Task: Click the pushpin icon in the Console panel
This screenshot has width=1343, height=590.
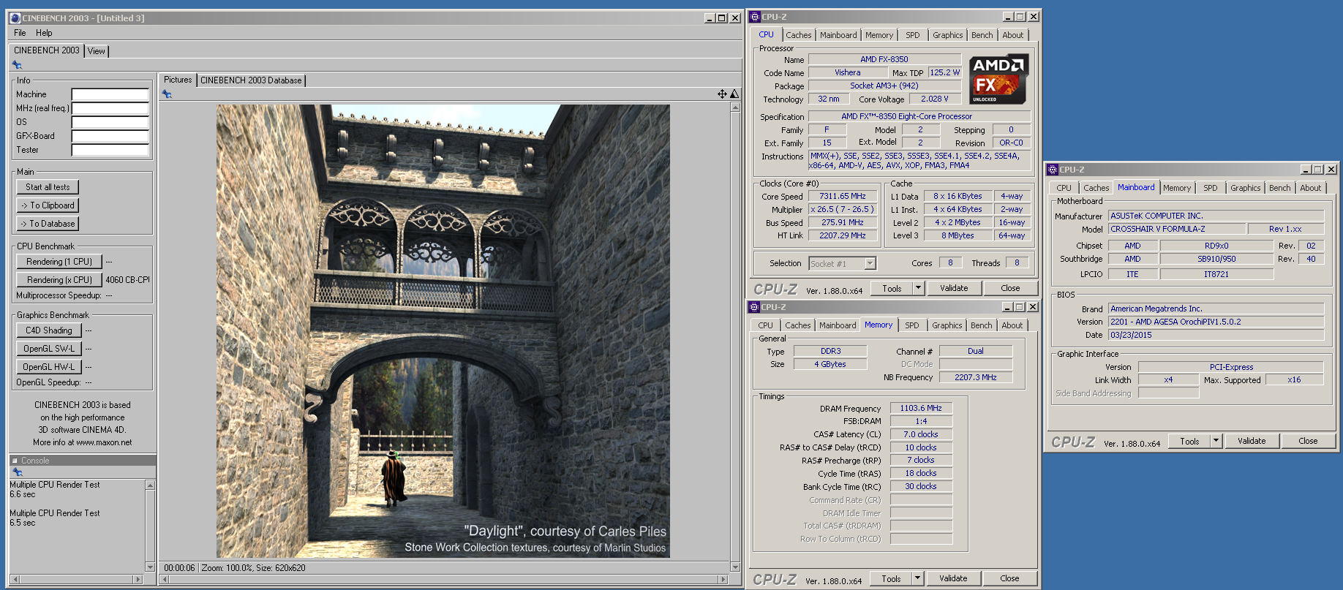Action: click(18, 472)
